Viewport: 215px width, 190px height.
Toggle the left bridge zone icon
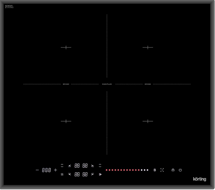[62, 165]
